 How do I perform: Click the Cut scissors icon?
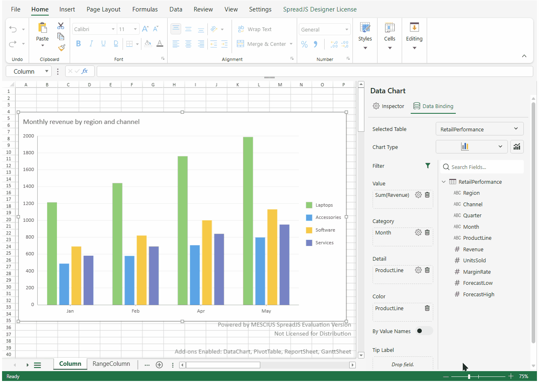(61, 26)
